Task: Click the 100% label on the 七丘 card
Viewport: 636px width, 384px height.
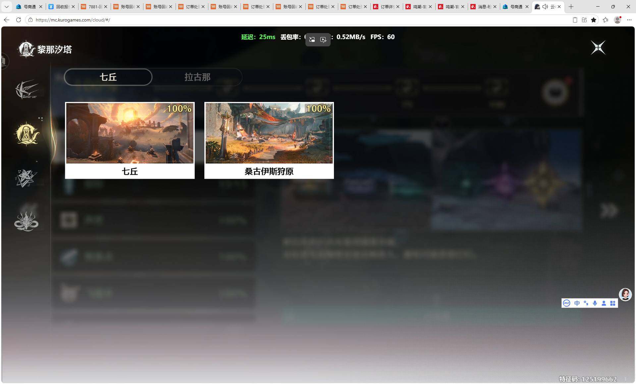Action: pos(179,109)
